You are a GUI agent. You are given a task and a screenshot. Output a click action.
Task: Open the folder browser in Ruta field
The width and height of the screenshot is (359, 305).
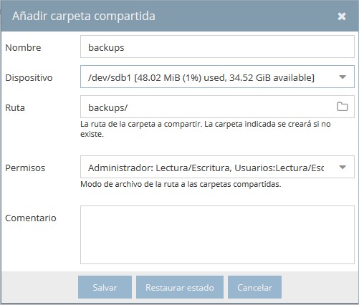click(x=343, y=107)
